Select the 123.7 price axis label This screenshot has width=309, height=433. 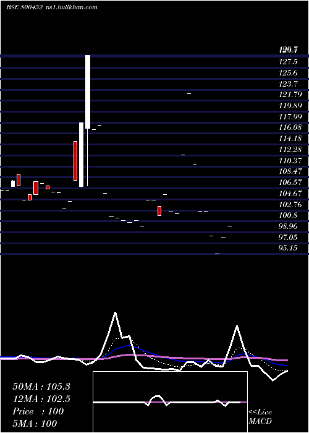pyautogui.click(x=288, y=84)
